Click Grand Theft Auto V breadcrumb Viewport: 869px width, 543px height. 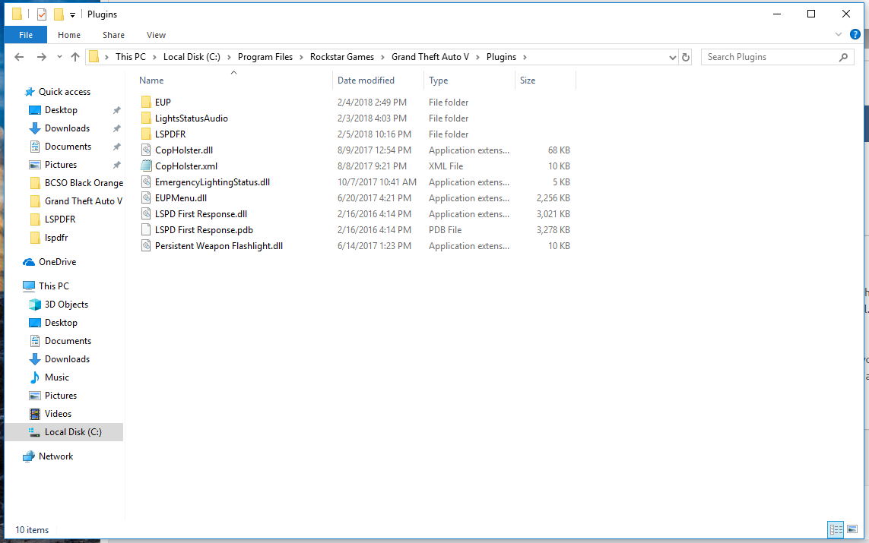click(x=430, y=57)
